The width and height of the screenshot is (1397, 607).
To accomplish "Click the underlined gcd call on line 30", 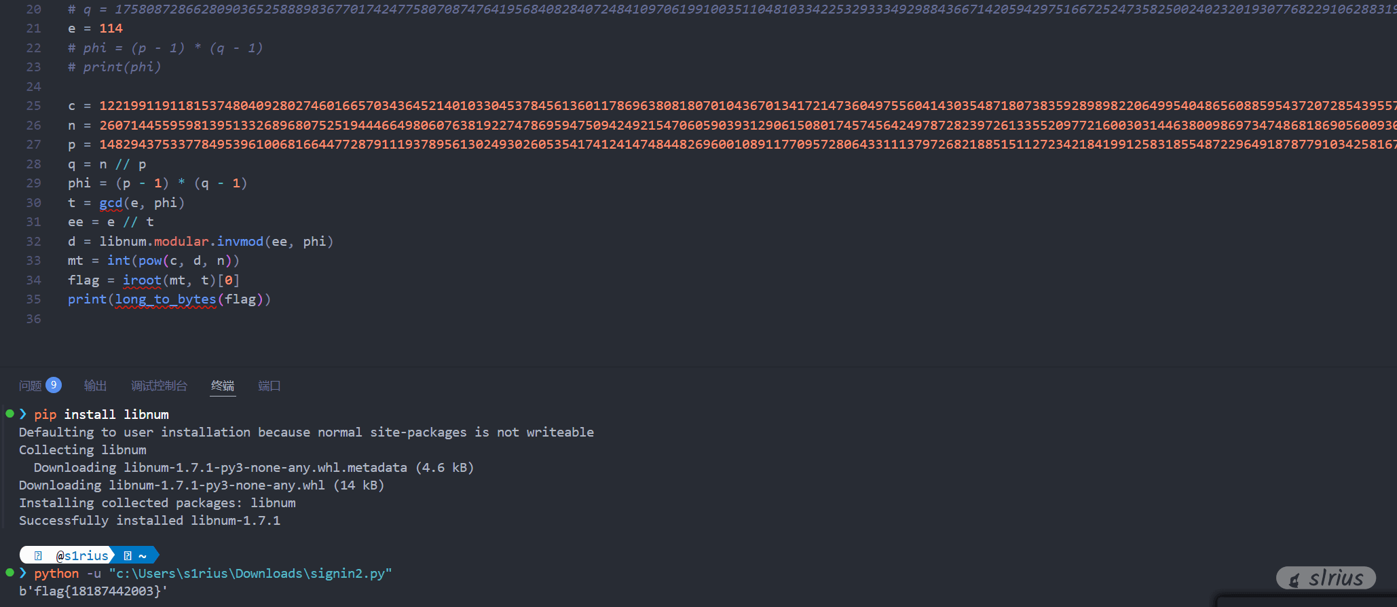I will click(111, 203).
